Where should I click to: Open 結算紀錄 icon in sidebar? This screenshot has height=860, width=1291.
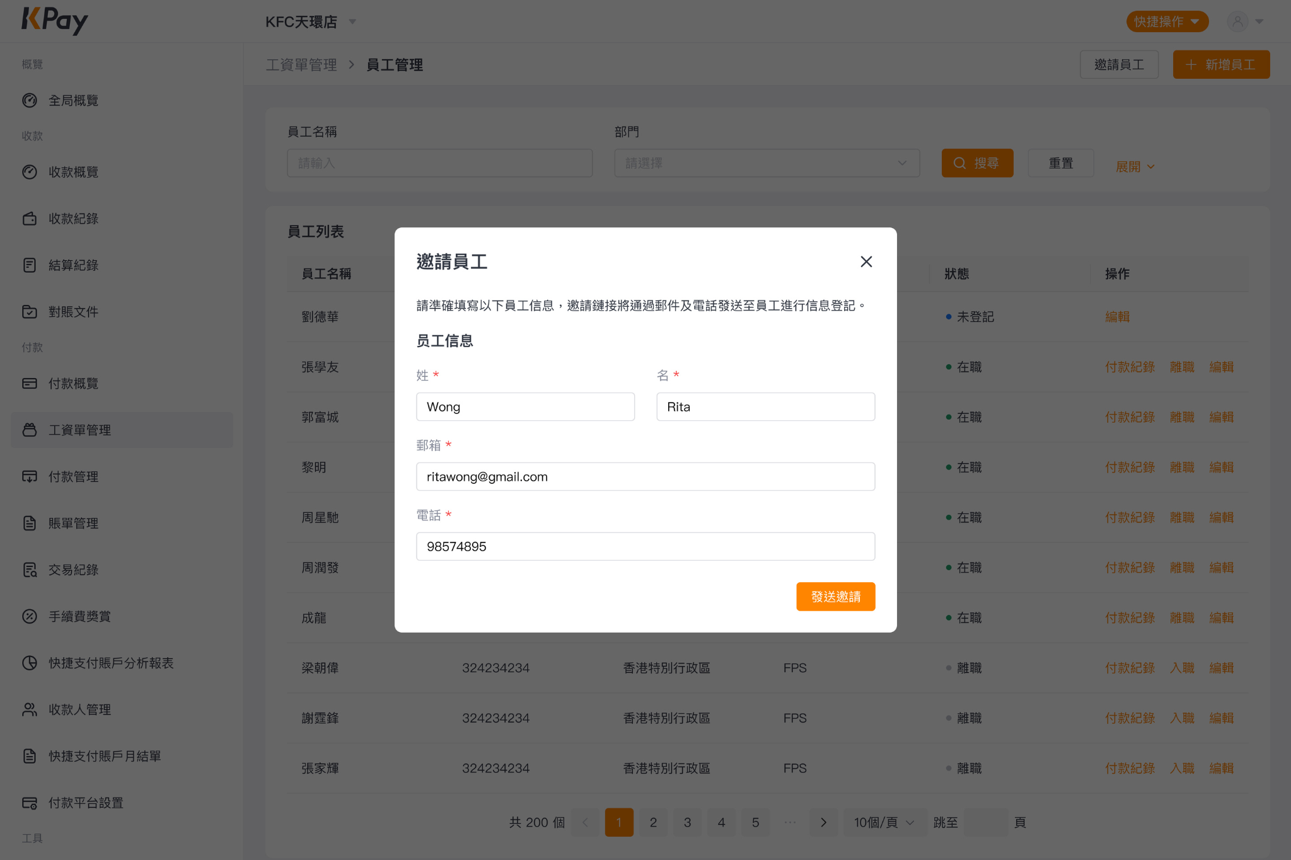[x=30, y=266]
